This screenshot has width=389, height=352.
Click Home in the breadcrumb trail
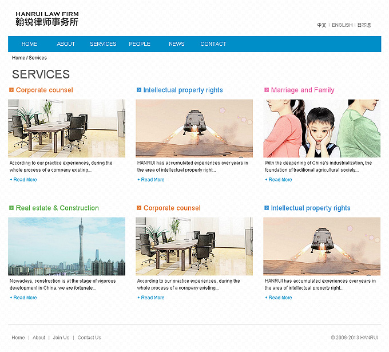[18, 58]
